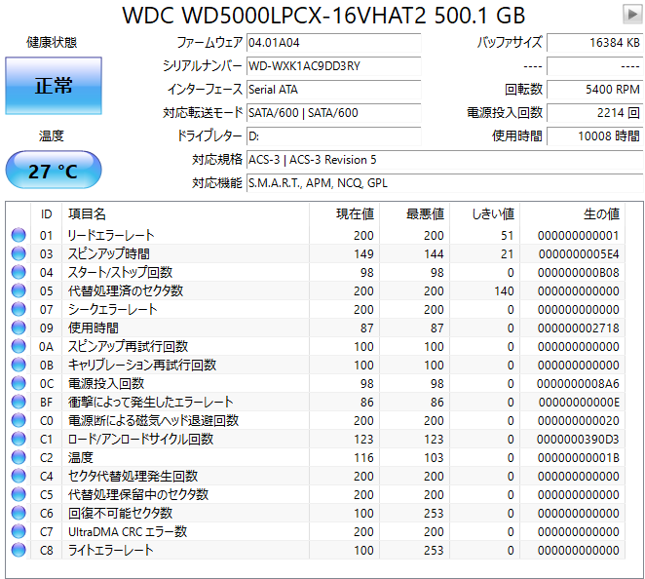Click the 対応機能 features field
The width and height of the screenshot is (645, 579).
click(443, 182)
